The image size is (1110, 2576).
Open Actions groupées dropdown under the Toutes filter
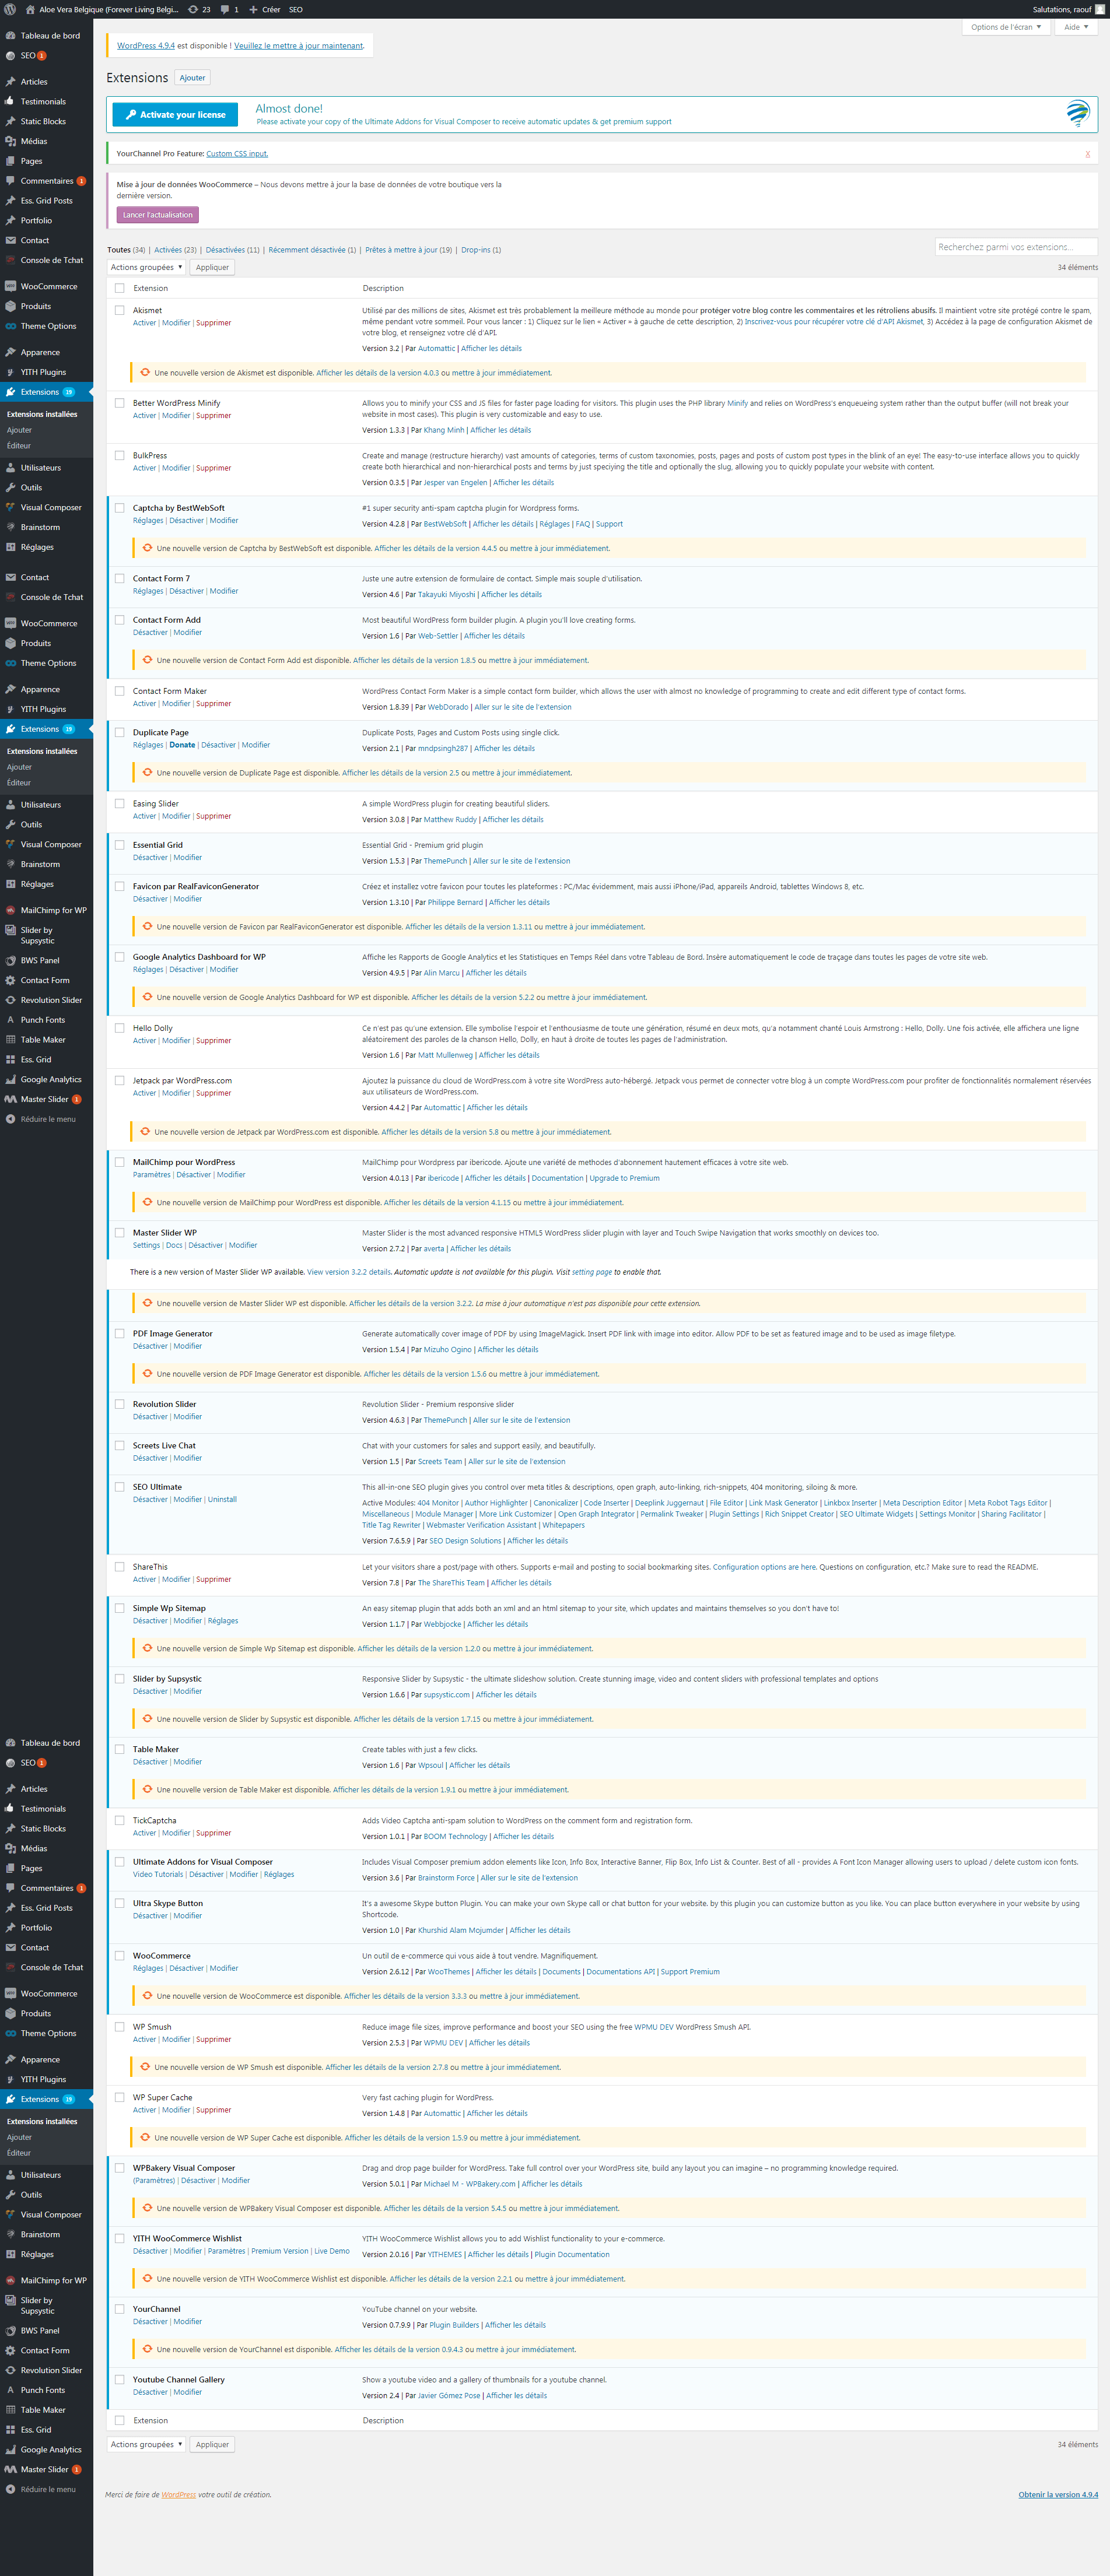[x=146, y=267]
